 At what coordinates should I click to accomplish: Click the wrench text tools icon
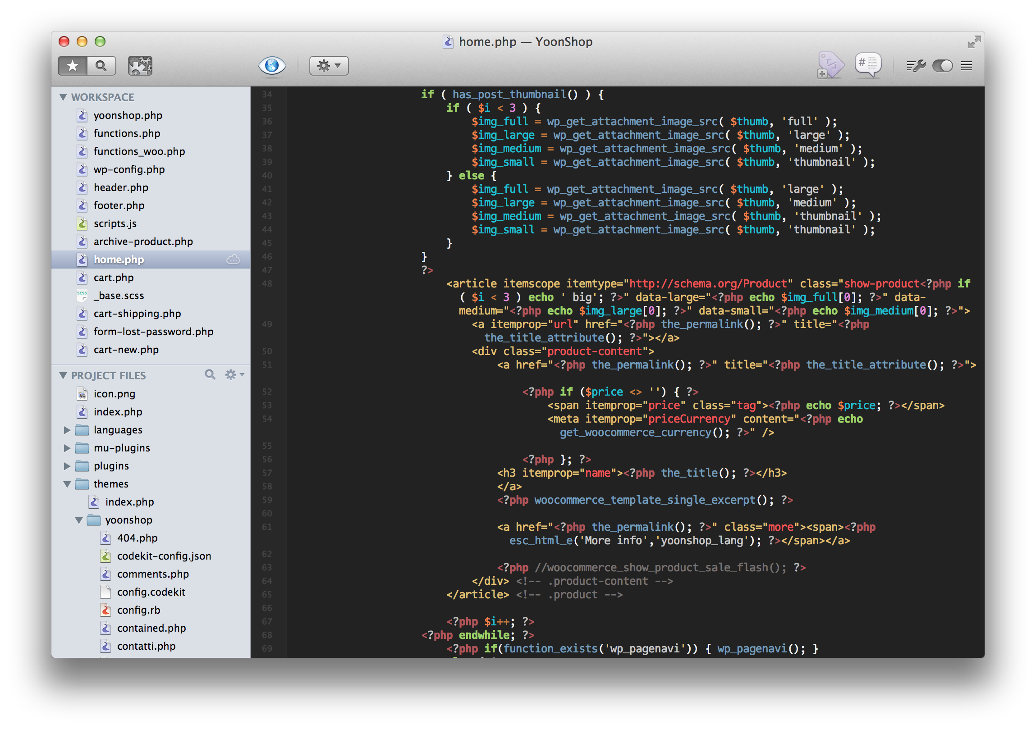click(916, 66)
